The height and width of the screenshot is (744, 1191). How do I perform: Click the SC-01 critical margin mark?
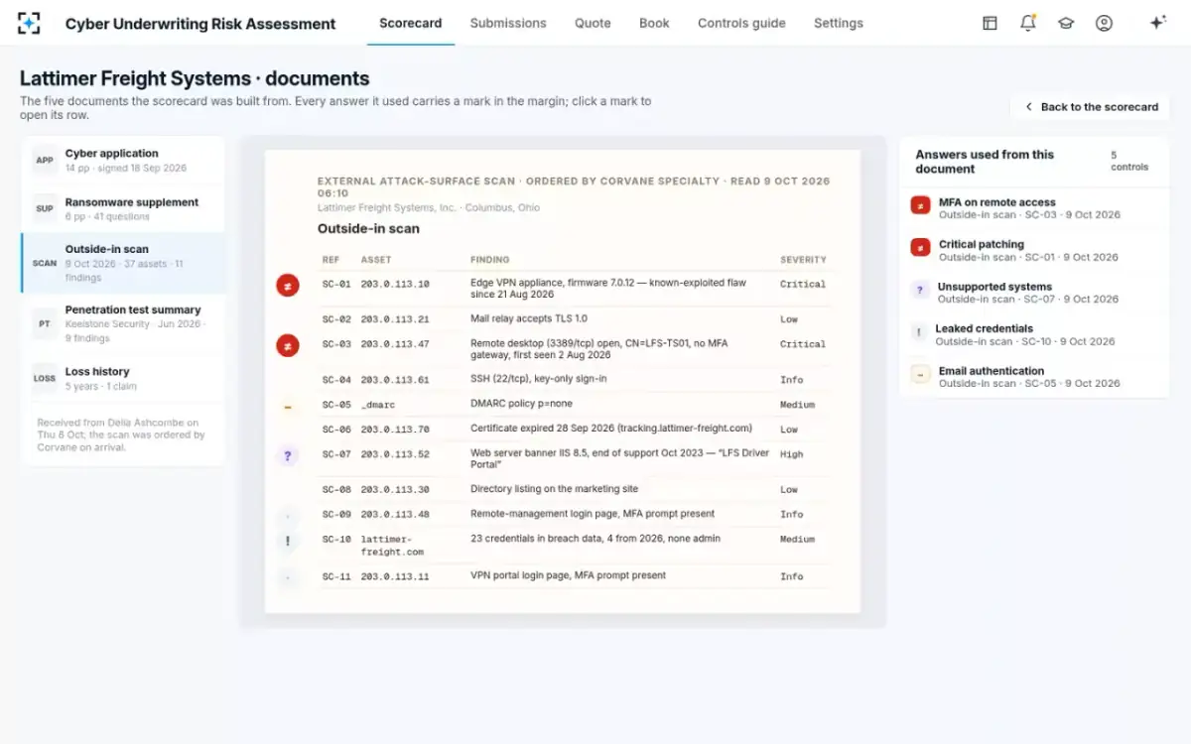(288, 286)
